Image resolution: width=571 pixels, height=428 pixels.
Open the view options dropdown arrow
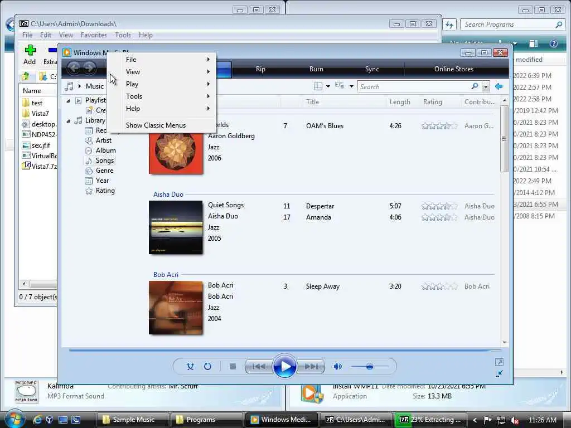pos(351,86)
